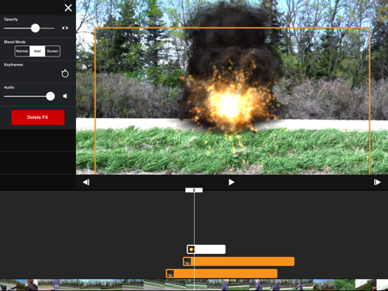Adjust the Opacity slider knob

(35, 28)
